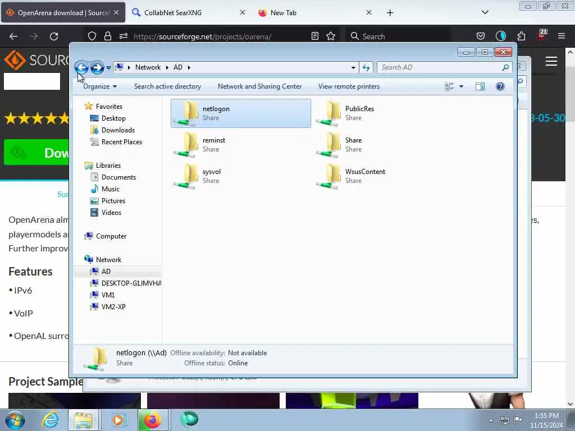Screen dimensions: 575x431
Task: Go back in Explorer window
Action: click(x=81, y=67)
